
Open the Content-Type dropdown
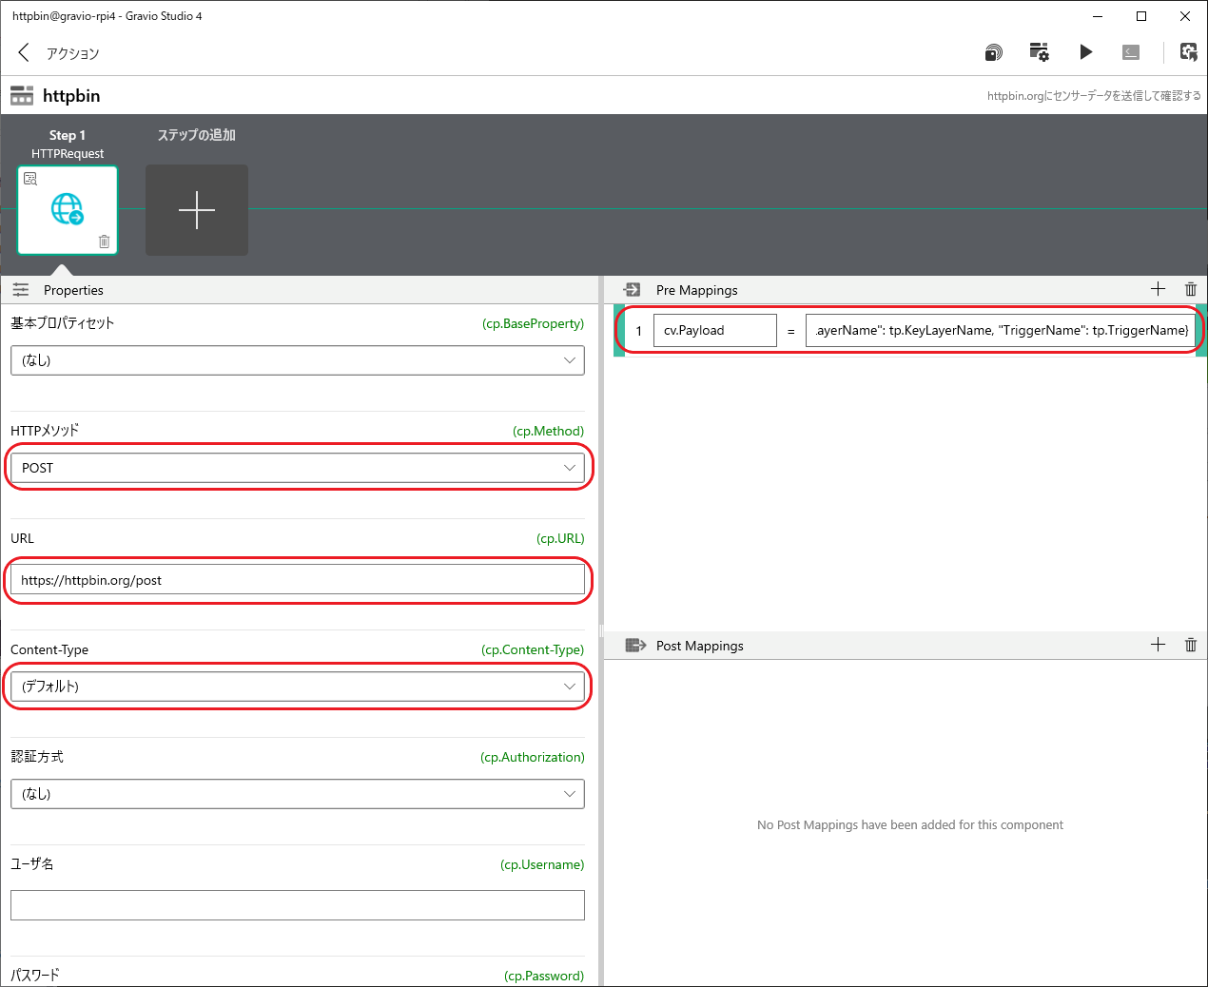click(298, 687)
